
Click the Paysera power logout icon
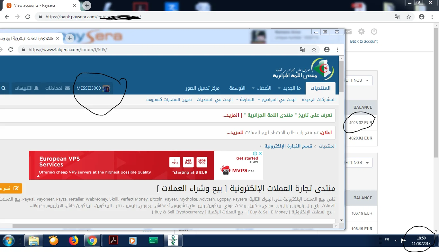[x=374, y=31]
